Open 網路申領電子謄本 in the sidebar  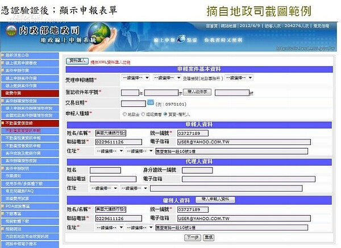click(30, 244)
